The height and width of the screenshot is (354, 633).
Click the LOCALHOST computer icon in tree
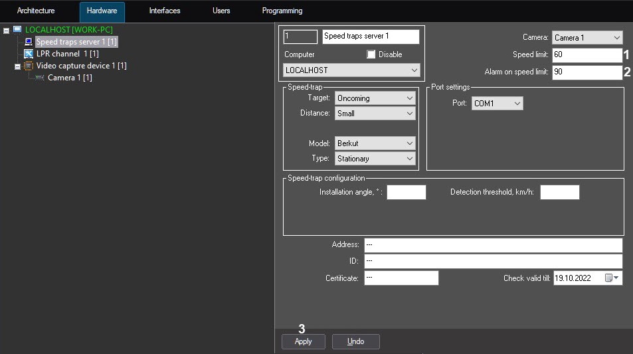tap(17, 30)
